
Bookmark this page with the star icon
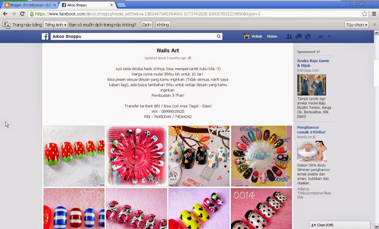point(365,14)
